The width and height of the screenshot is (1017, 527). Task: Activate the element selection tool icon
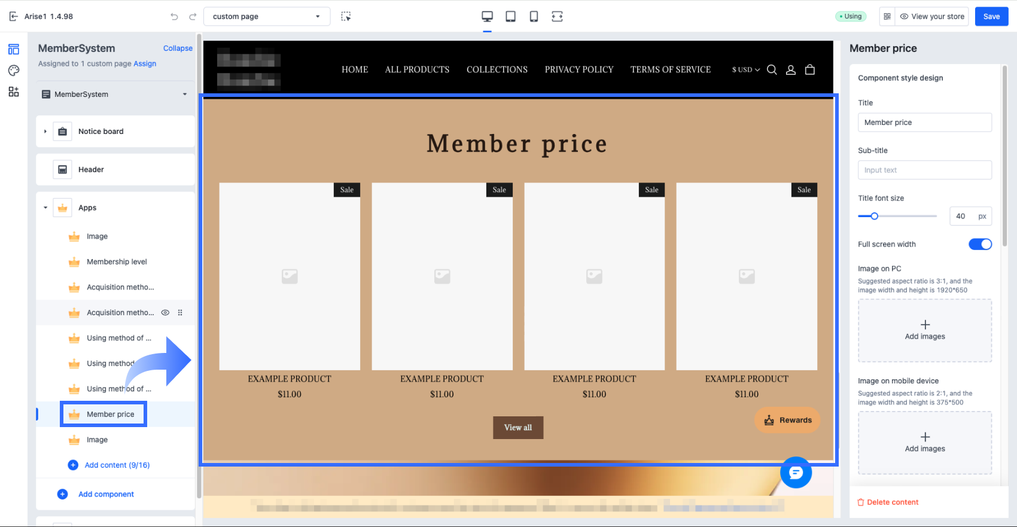[x=346, y=16]
